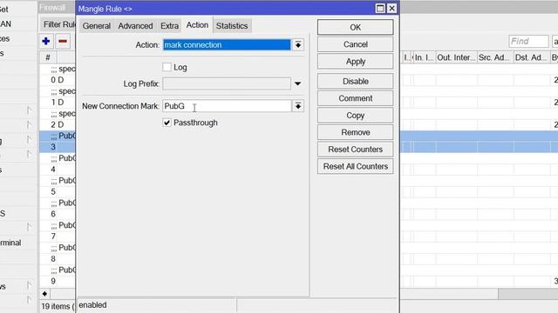
Task: Expand the Log Prefix field arrow
Action: click(298, 83)
